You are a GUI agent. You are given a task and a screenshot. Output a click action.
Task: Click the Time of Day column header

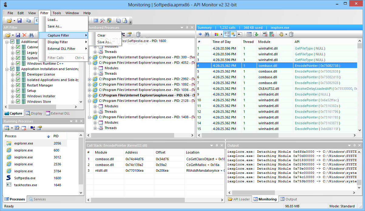tap(226, 42)
